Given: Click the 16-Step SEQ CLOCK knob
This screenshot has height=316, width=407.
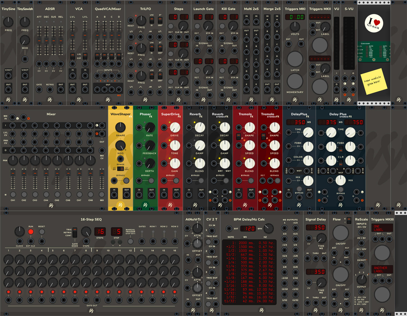Looking at the screenshot, I should [19, 231].
